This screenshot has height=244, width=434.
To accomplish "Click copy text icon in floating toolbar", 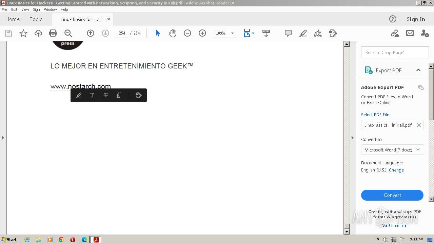I will click(x=119, y=96).
